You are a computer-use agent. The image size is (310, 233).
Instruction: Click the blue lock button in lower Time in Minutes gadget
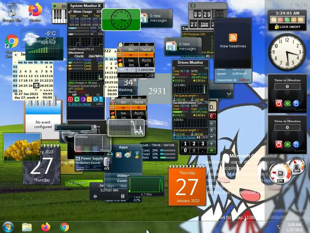tap(296, 144)
